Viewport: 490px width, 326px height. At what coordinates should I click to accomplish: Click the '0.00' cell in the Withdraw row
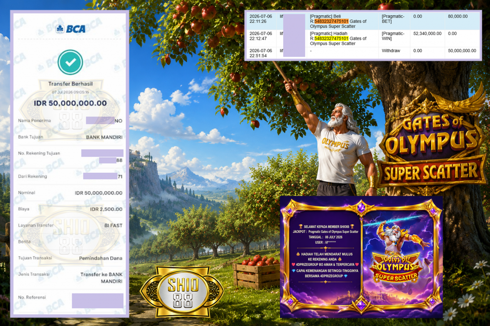(x=417, y=51)
